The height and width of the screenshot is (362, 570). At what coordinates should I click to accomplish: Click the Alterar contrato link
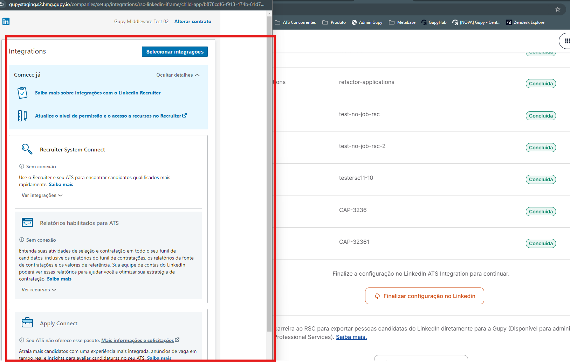coord(193,21)
